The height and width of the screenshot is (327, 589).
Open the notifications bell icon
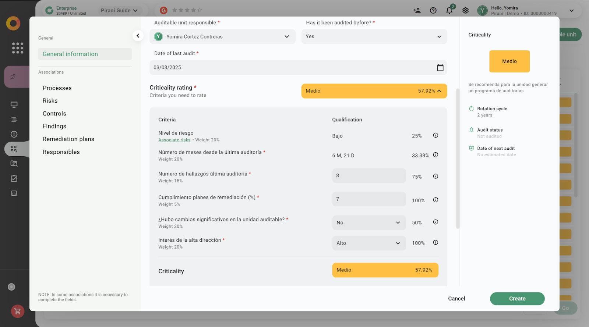pyautogui.click(x=449, y=10)
